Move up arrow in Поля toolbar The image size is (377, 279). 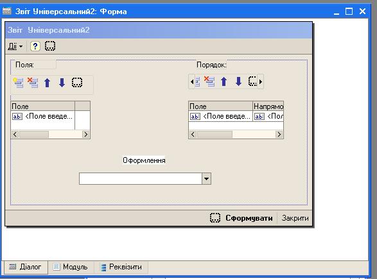pos(48,83)
